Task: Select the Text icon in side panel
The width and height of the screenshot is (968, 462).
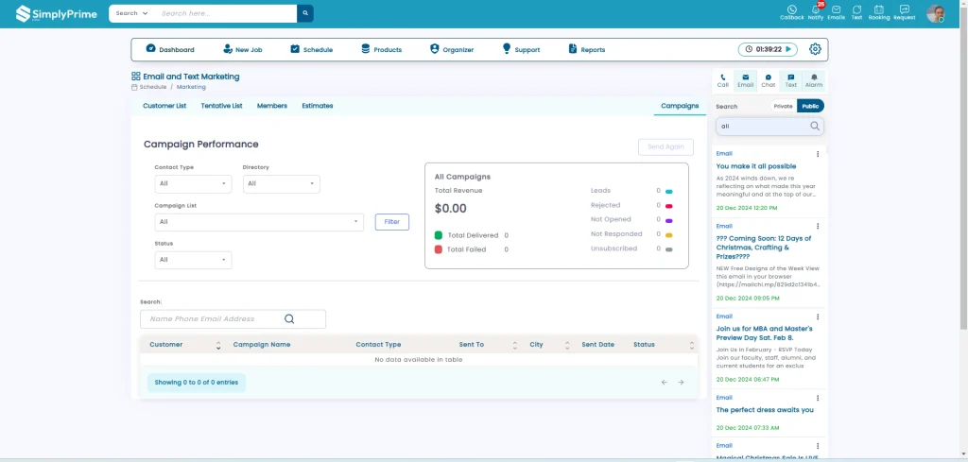Action: pos(791,81)
